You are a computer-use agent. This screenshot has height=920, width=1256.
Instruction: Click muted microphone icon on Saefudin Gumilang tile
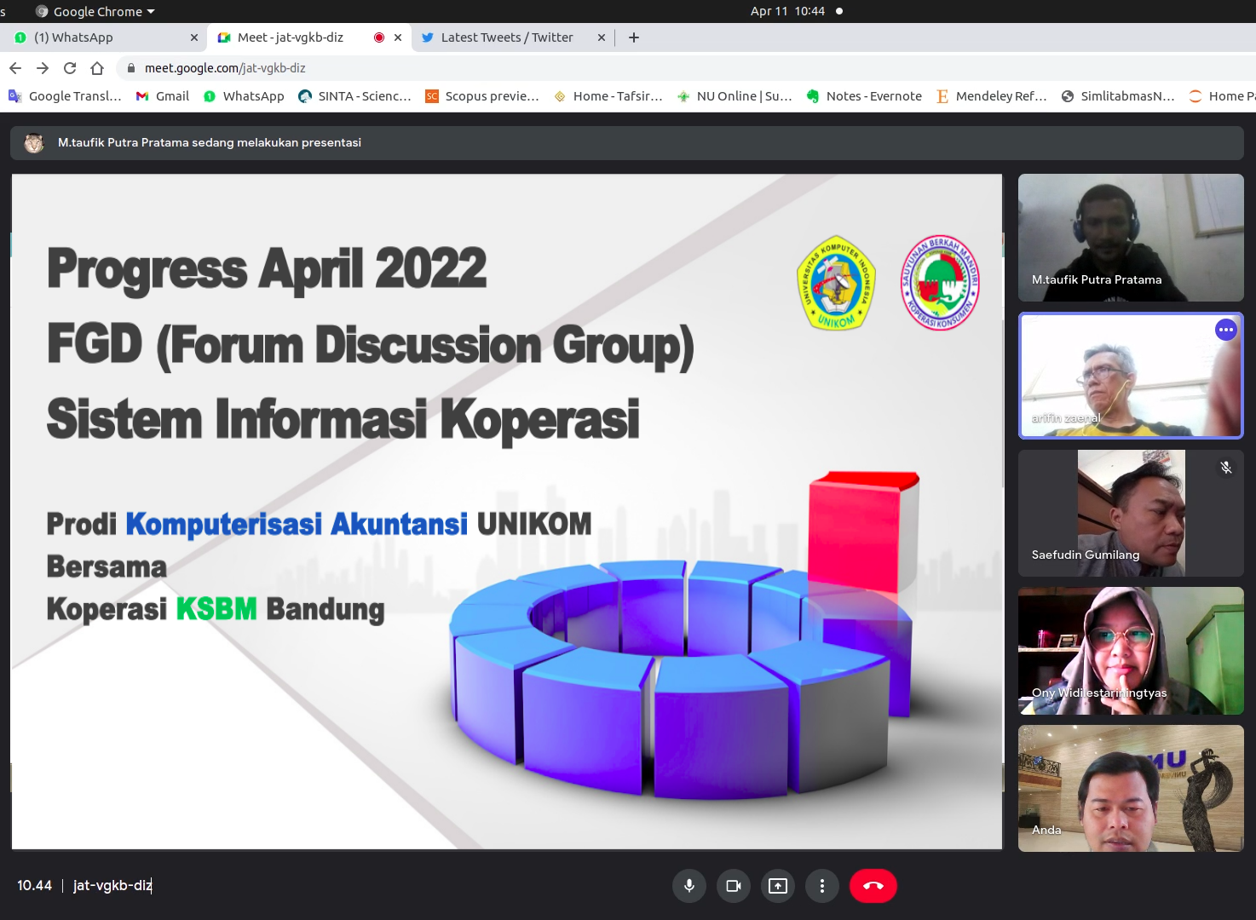coord(1225,468)
